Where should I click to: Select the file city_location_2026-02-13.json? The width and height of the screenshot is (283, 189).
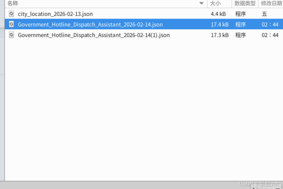55,14
